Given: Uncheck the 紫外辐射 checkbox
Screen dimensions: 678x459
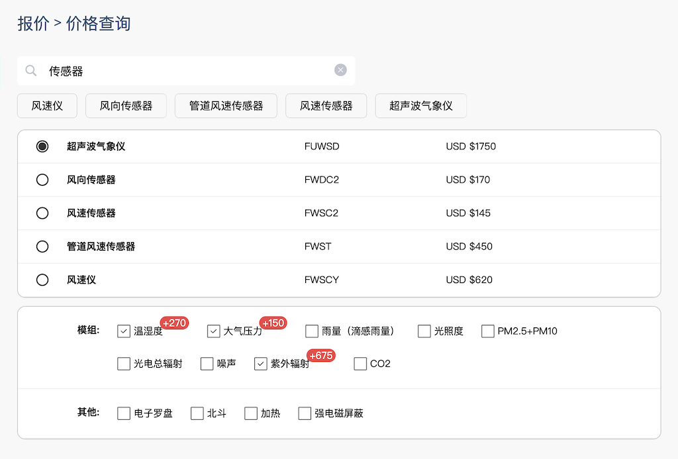Looking at the screenshot, I should pyautogui.click(x=260, y=364).
